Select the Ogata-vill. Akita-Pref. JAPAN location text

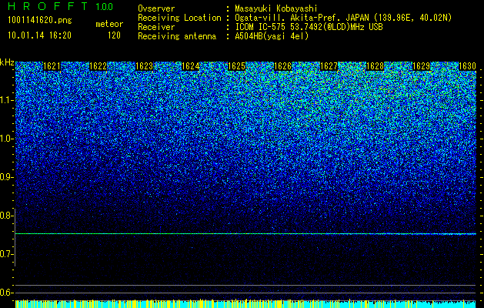[343, 18]
